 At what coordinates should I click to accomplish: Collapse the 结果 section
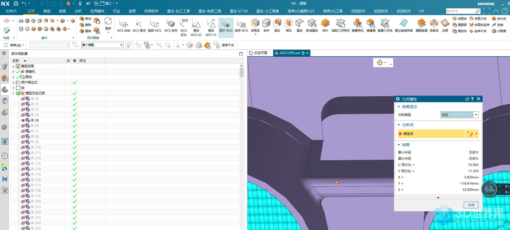click(399, 145)
